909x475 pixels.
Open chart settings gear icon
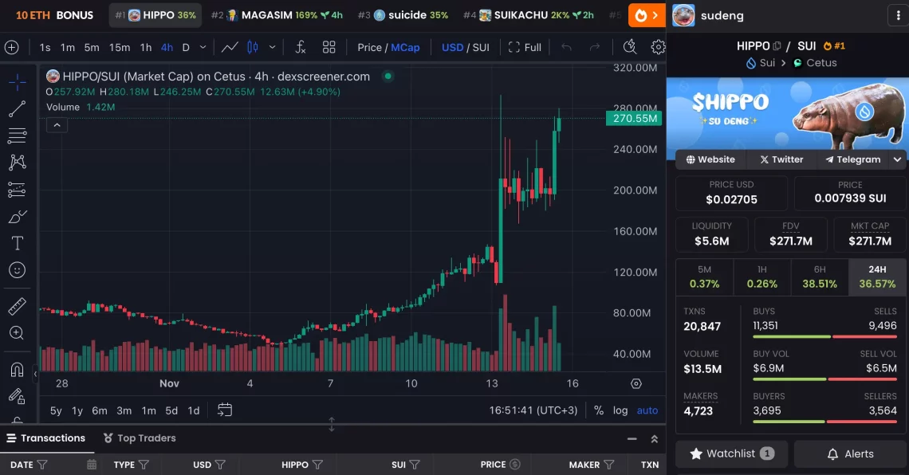[658, 47]
